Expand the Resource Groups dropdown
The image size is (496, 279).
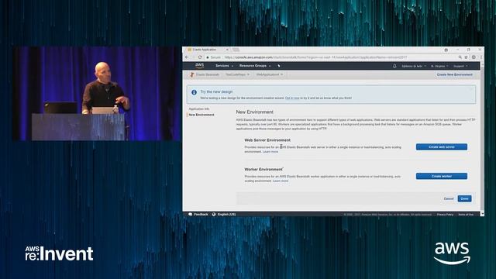pos(255,66)
